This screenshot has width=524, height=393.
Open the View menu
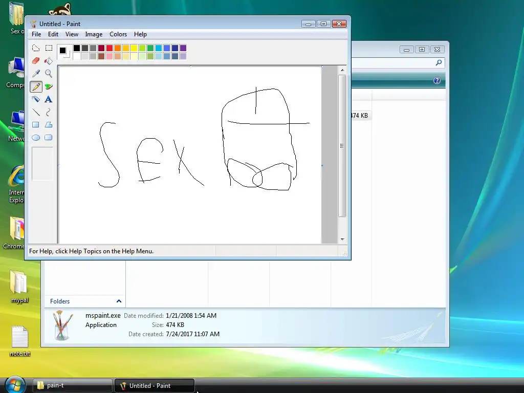(x=72, y=34)
